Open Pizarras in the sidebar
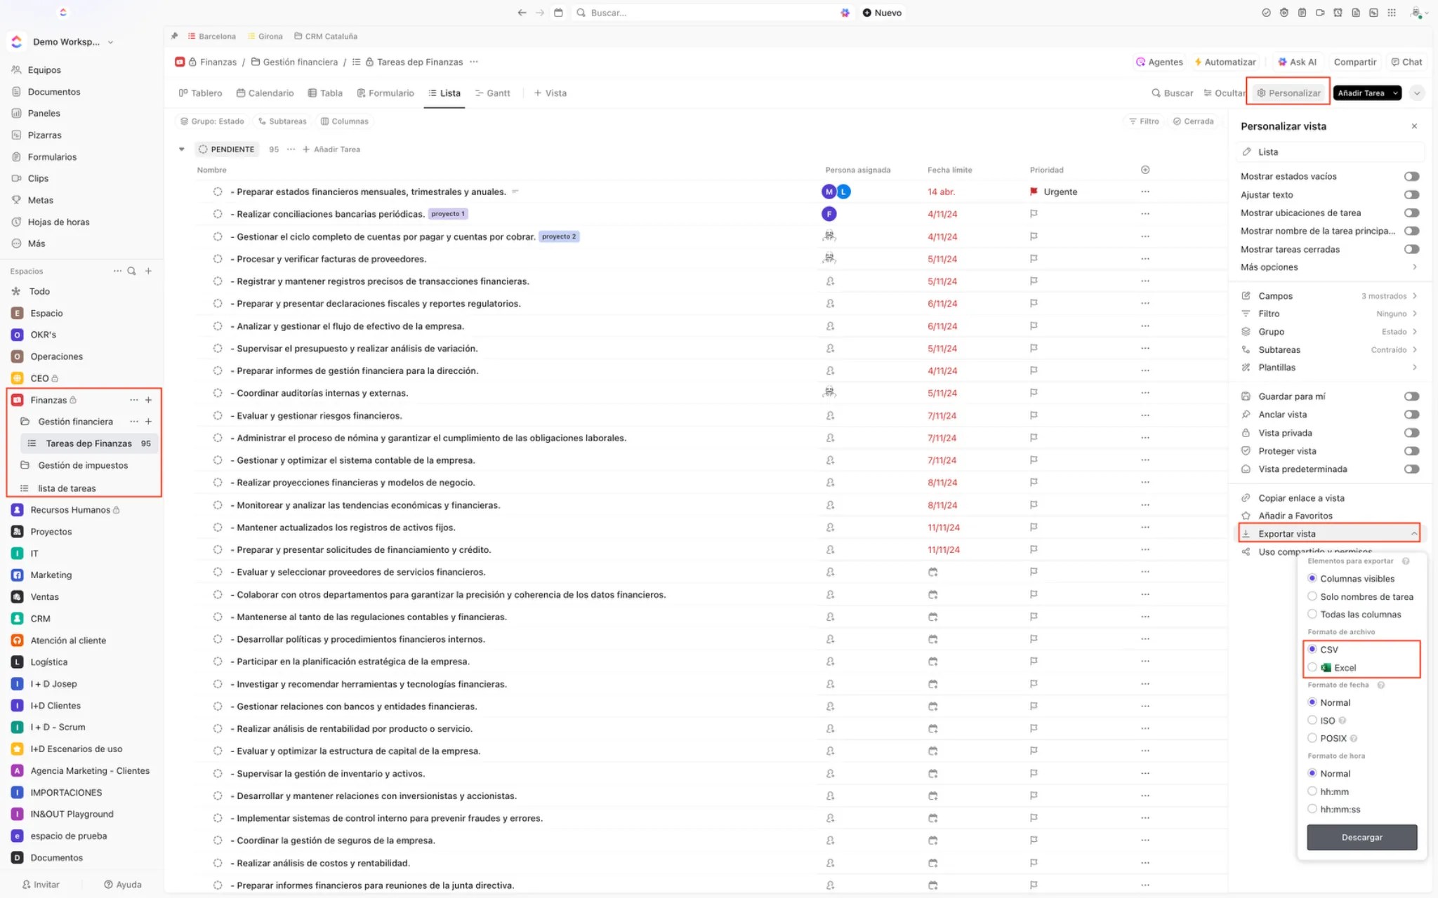The width and height of the screenshot is (1438, 898). pyautogui.click(x=44, y=135)
